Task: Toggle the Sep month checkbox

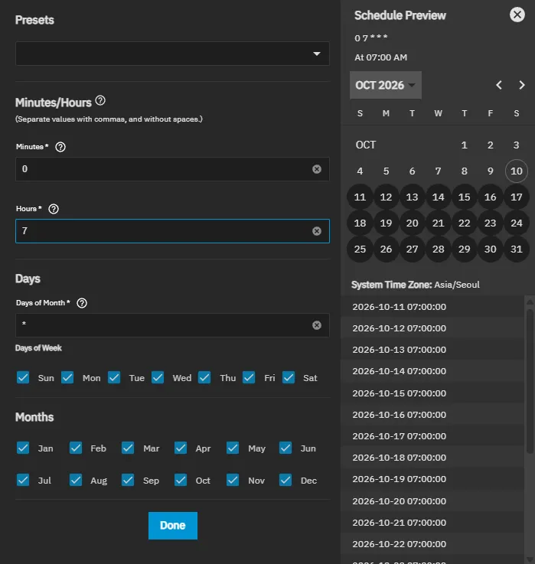Action: pyautogui.click(x=128, y=480)
